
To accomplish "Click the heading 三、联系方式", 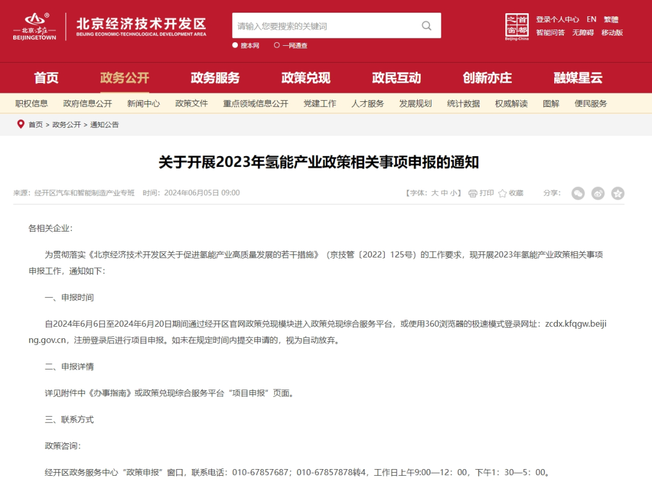I will (x=69, y=419).
